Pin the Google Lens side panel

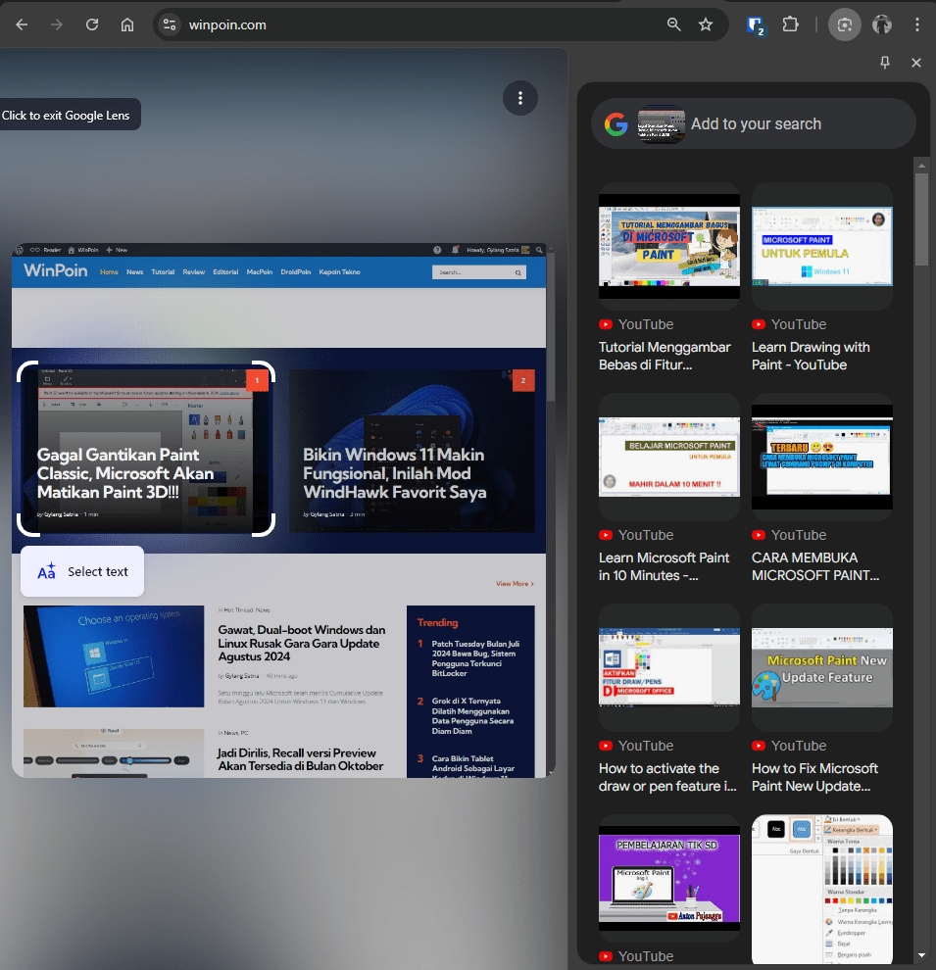[x=885, y=63]
